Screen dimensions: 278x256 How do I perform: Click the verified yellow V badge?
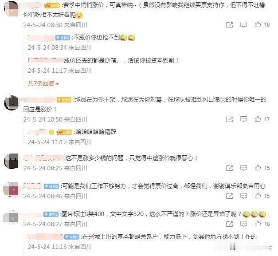point(51,132)
